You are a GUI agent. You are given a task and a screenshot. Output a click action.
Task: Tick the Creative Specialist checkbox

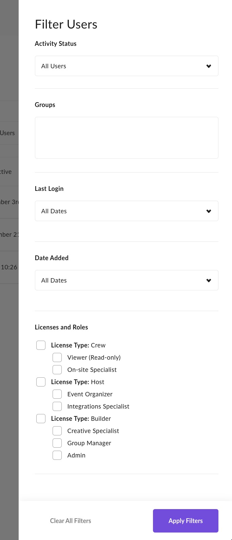click(x=57, y=431)
